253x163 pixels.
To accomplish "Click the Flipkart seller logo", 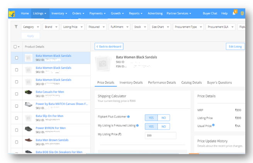I will pyautogui.click(x=12, y=14).
